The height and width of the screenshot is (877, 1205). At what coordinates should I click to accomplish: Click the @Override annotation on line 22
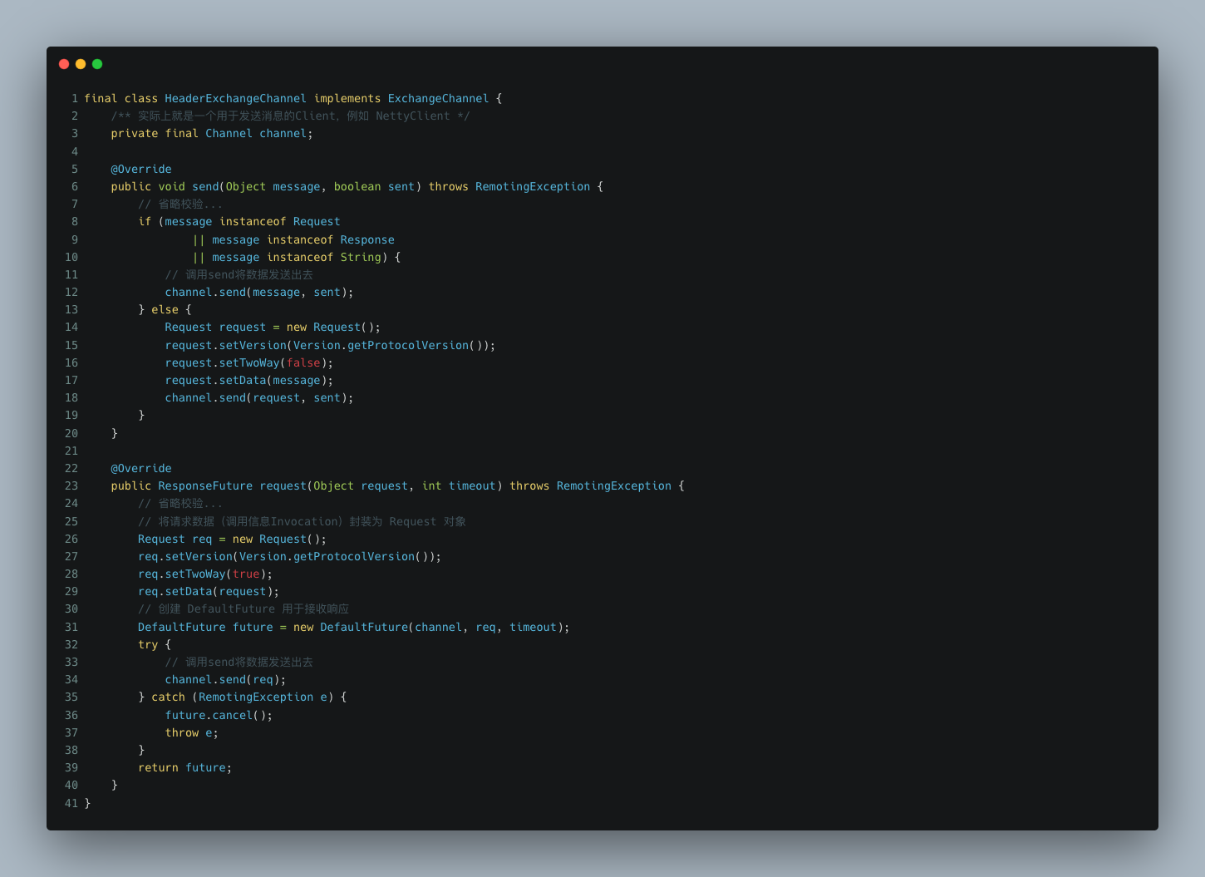coord(141,468)
